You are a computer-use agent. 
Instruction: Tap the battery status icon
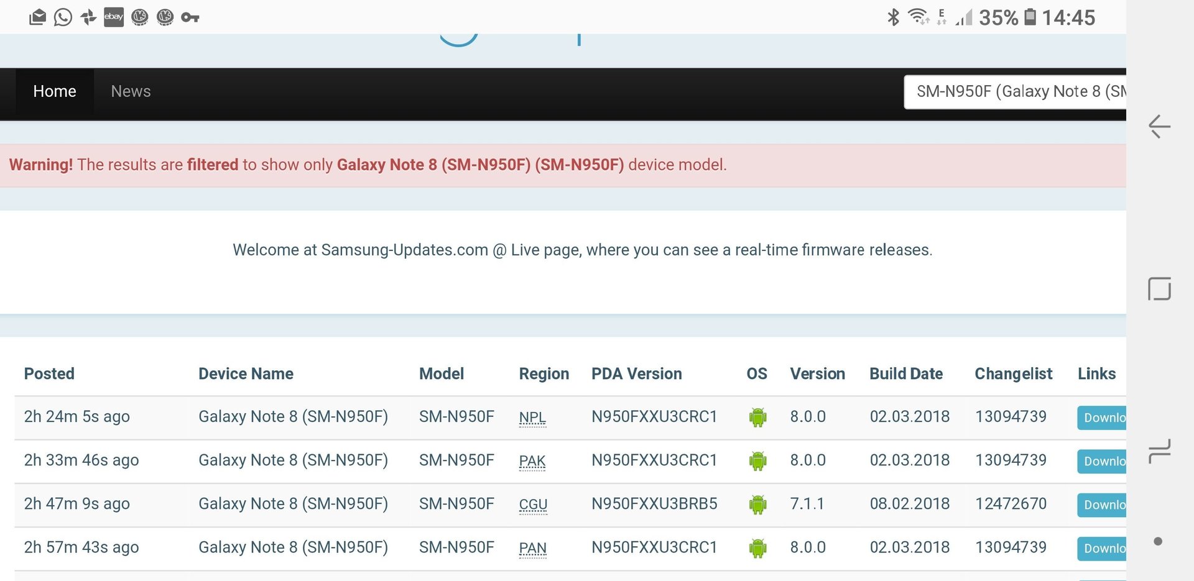tap(1030, 17)
